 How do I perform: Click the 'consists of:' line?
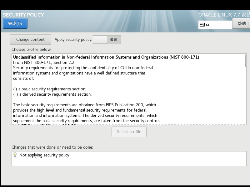24,79
